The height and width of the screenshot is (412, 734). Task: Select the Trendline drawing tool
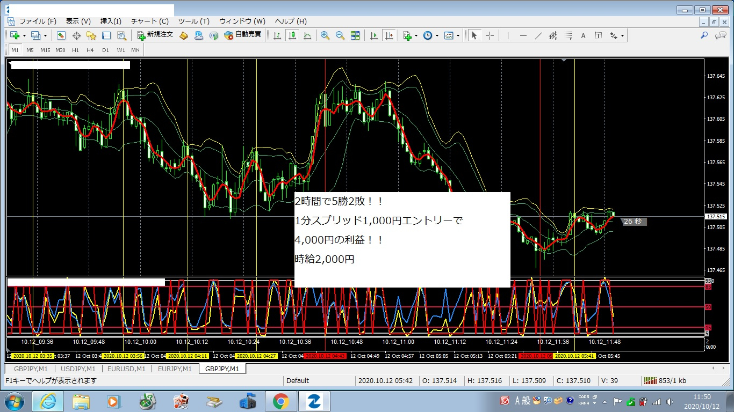[x=538, y=35]
